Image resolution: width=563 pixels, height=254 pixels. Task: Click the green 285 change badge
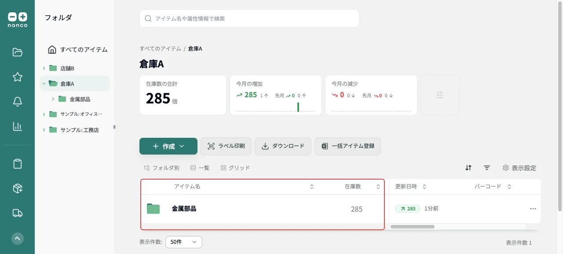pos(408,209)
